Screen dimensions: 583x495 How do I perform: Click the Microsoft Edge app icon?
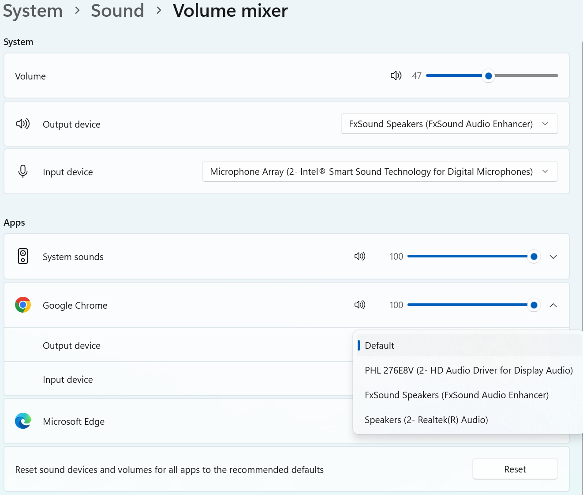click(23, 421)
